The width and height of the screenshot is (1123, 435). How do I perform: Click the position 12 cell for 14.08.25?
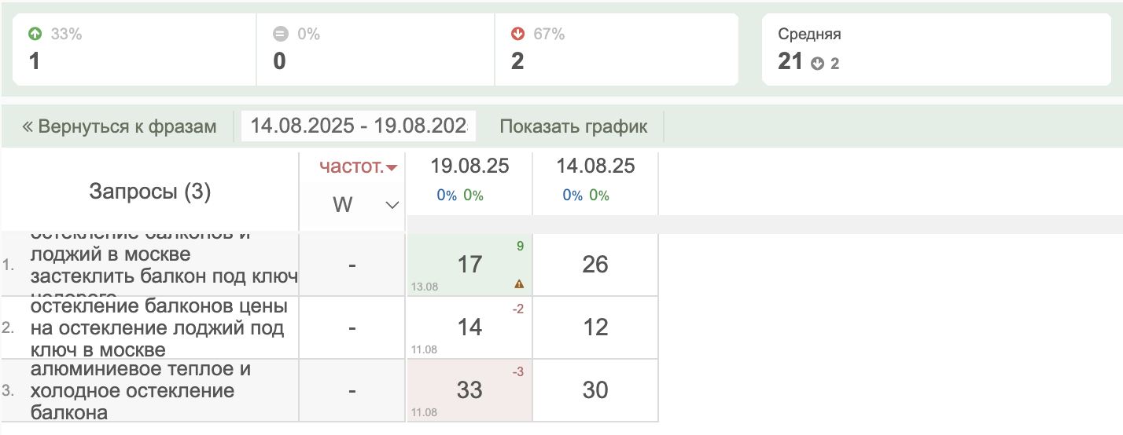click(595, 327)
